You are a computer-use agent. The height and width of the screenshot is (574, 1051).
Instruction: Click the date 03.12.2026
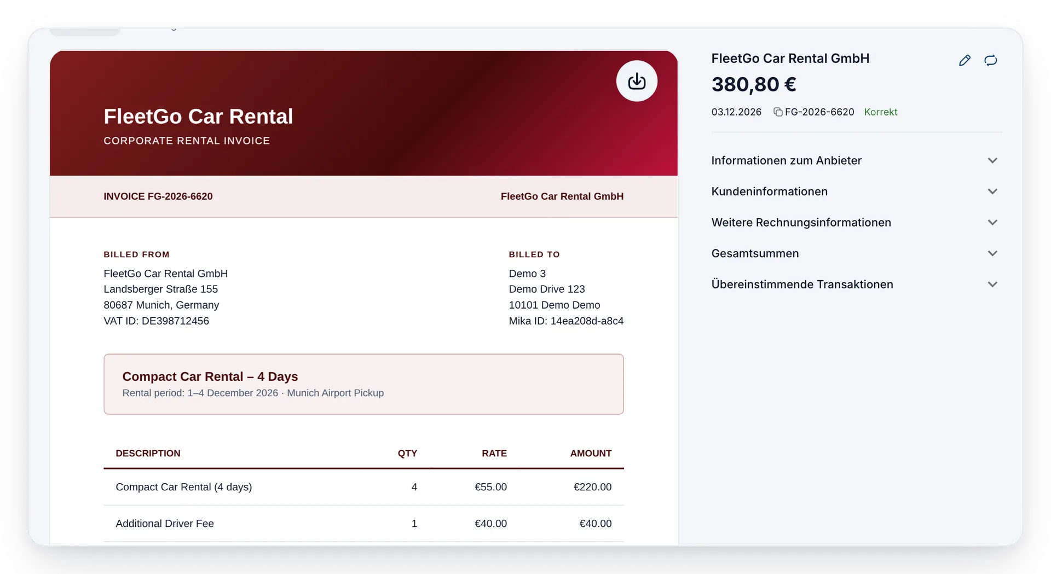coord(736,112)
